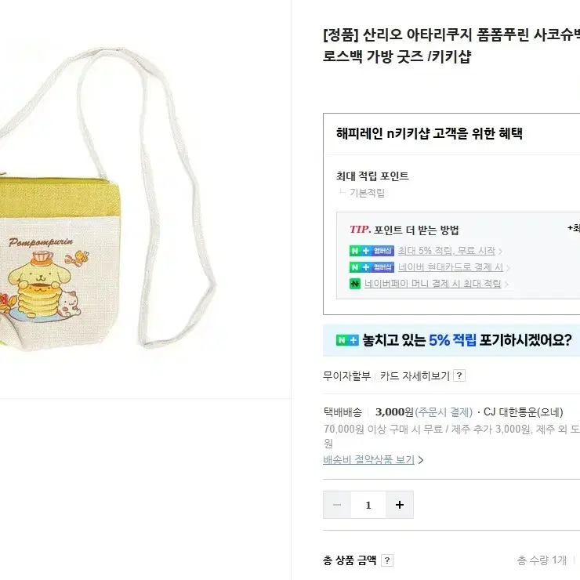Screen dimensions: 580x580
Task: Open 배송비 절약상품 보기 link
Action: click(369, 460)
